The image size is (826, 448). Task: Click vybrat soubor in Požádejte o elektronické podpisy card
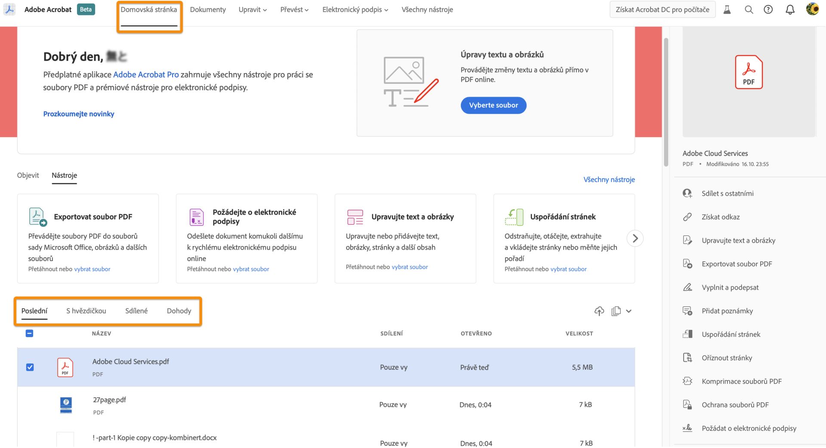coord(251,269)
